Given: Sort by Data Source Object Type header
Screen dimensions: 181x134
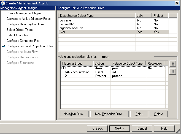Looking at the screenshot, I should coord(97,16).
